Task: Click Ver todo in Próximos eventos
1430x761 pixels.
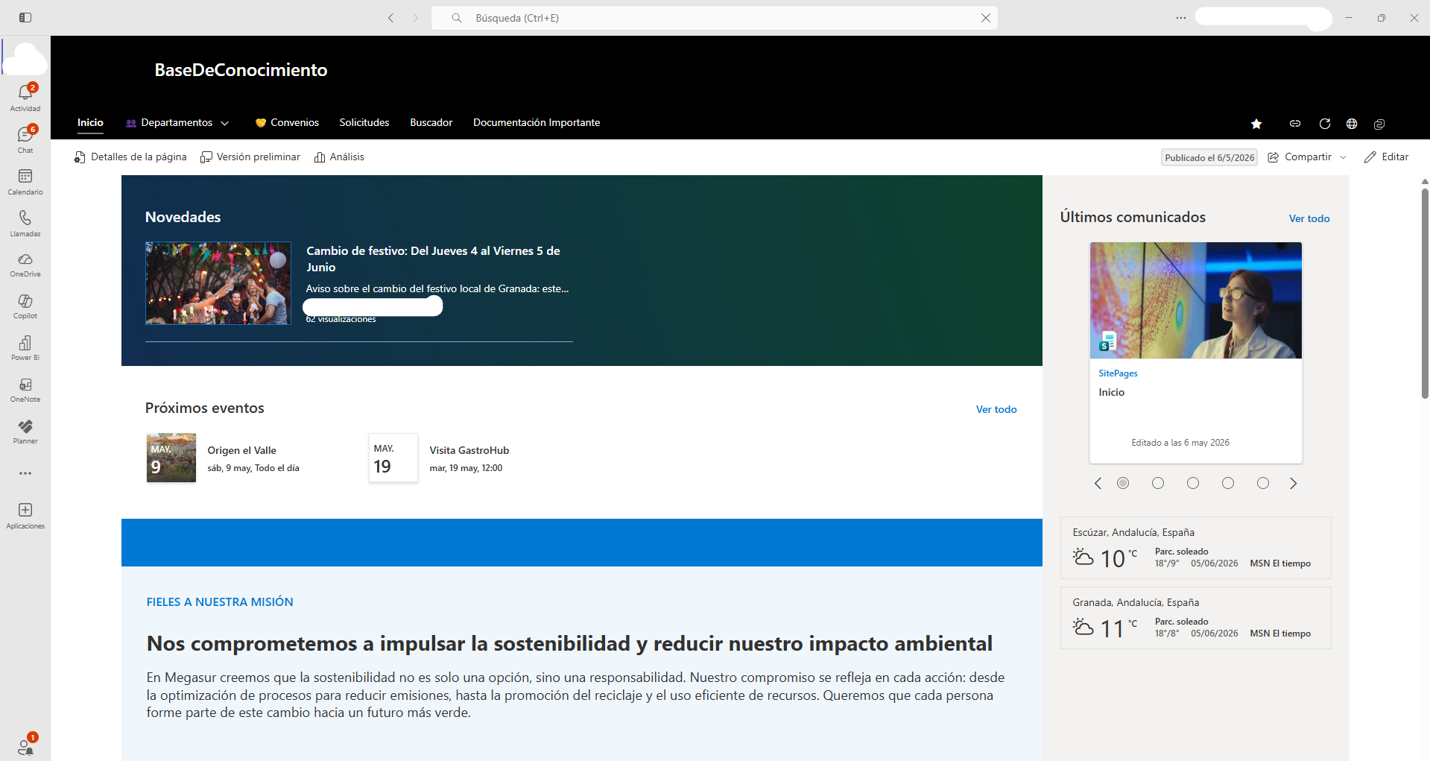Action: (996, 409)
